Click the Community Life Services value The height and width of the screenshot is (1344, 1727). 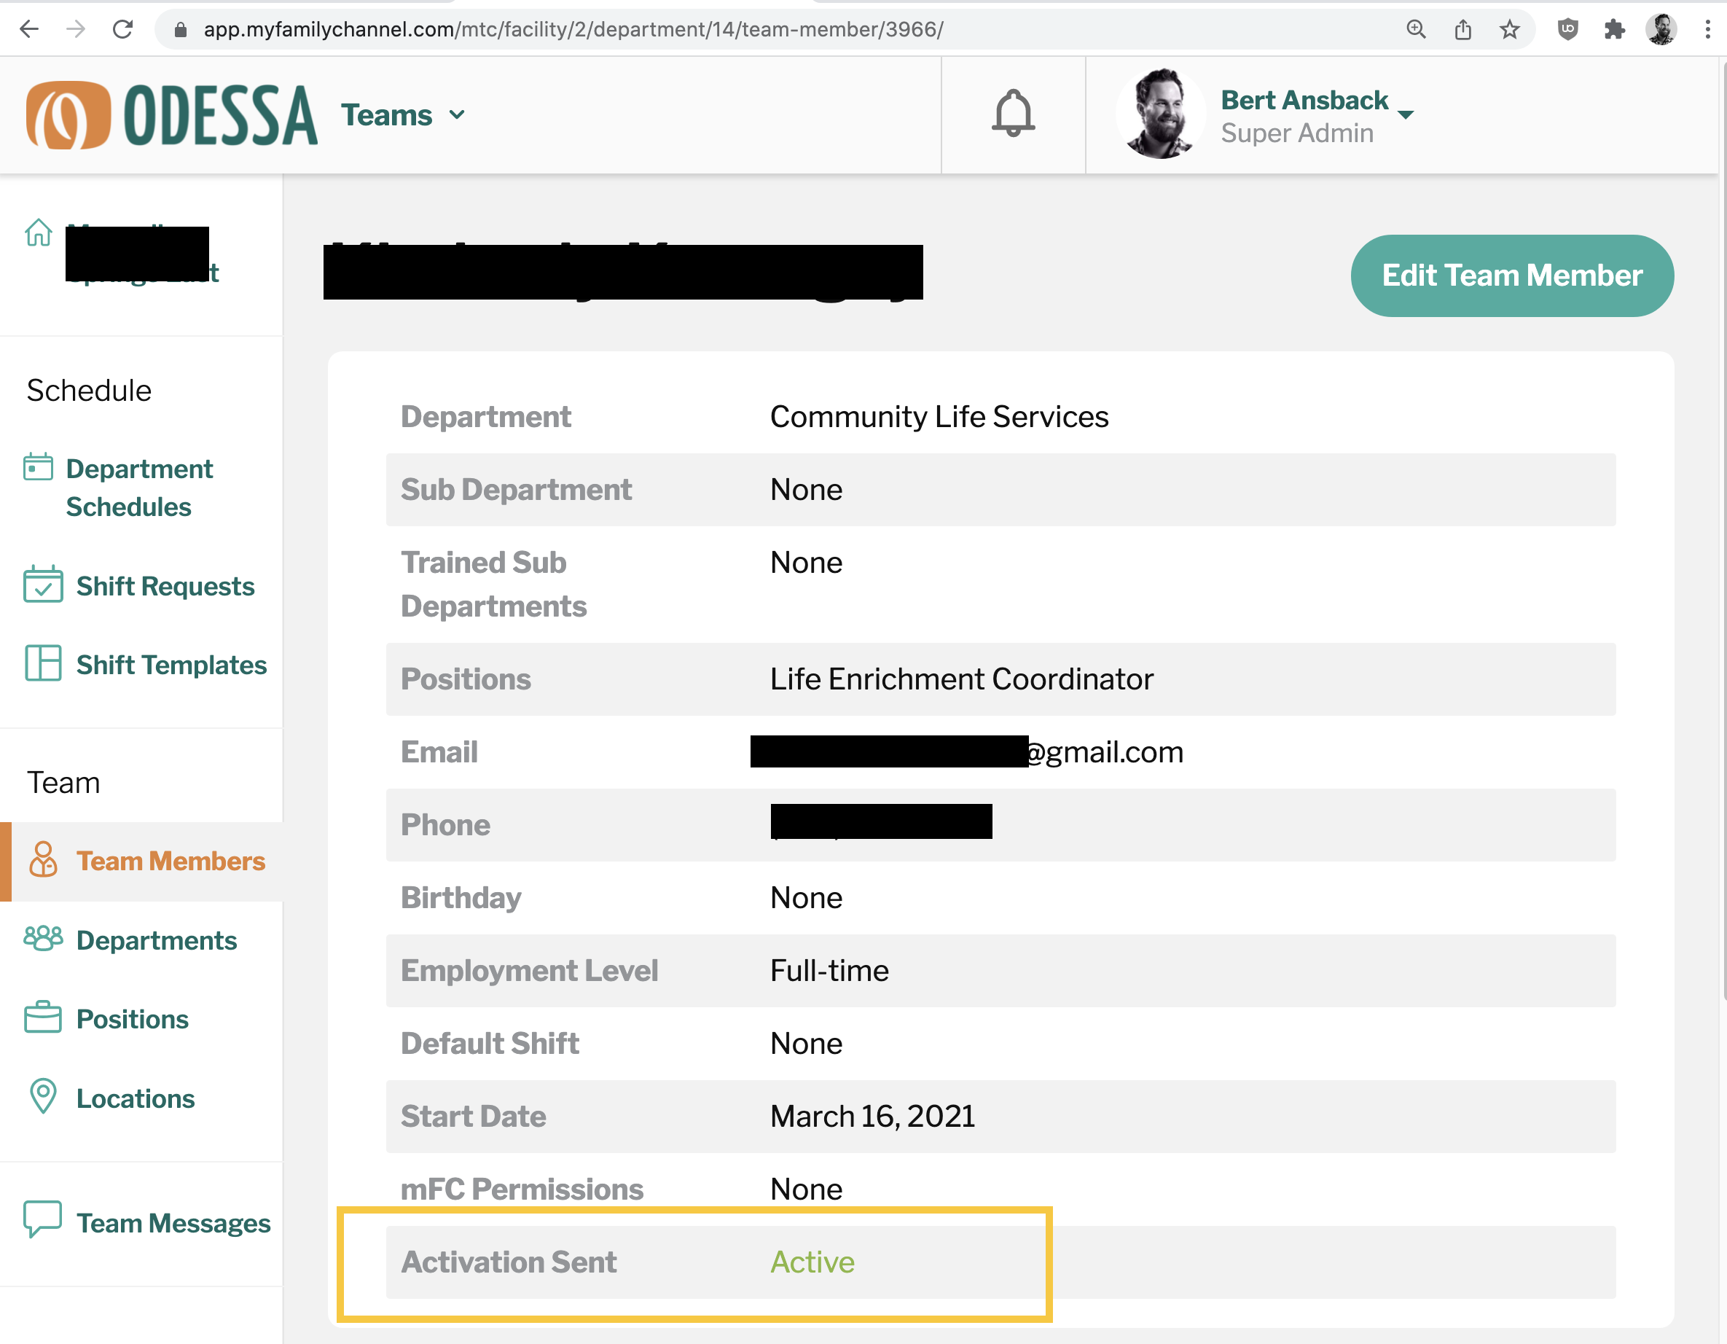click(x=939, y=416)
